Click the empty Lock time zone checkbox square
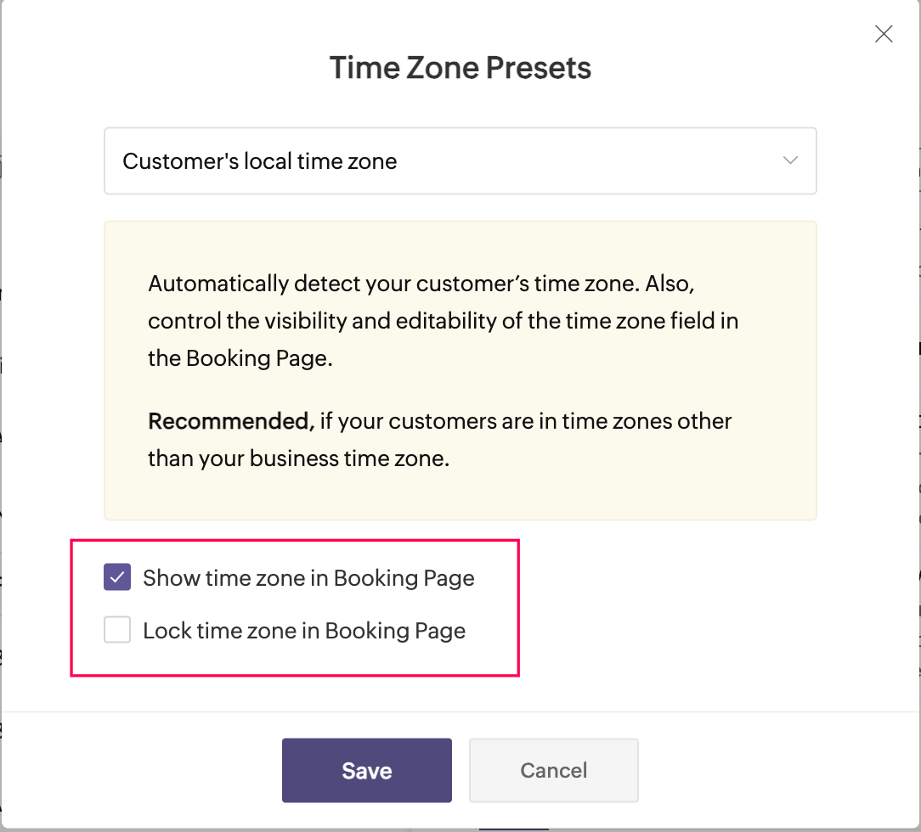Viewport: 921px width, 832px height. coord(117,631)
